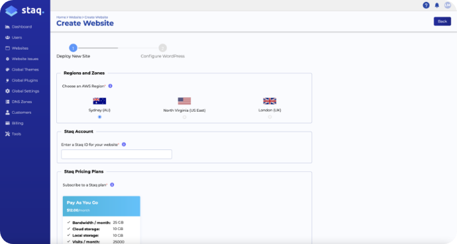The image size is (457, 244).
Task: Click the Global Themes palette icon
Action: [7, 69]
